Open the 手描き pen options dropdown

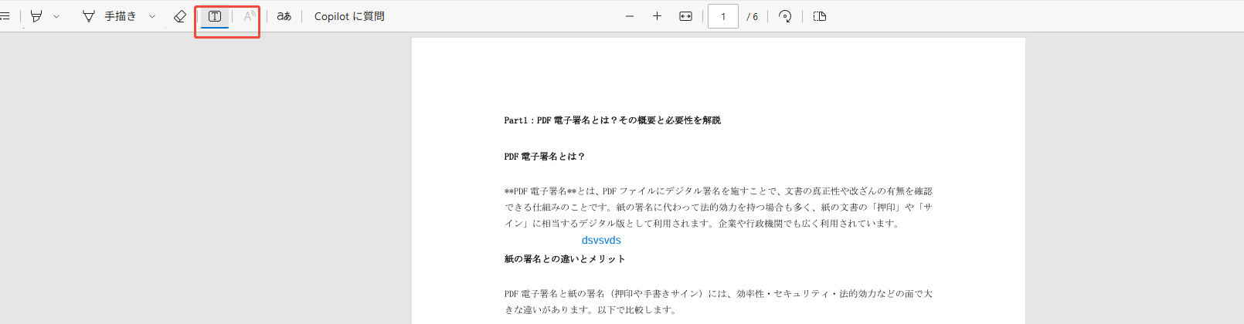152,16
